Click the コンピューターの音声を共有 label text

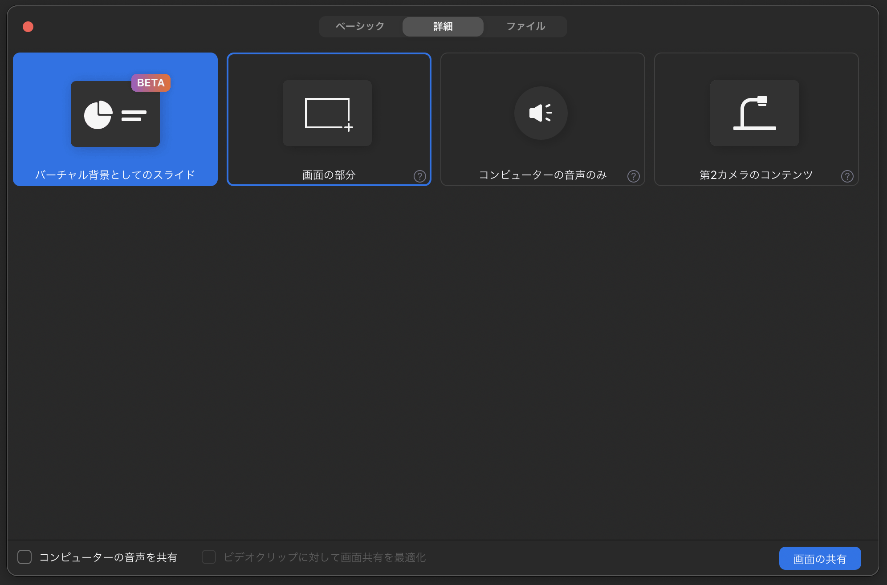108,557
